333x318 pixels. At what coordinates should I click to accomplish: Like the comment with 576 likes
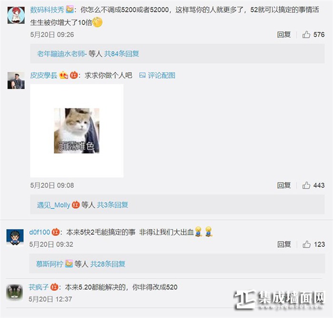pyautogui.click(x=306, y=34)
